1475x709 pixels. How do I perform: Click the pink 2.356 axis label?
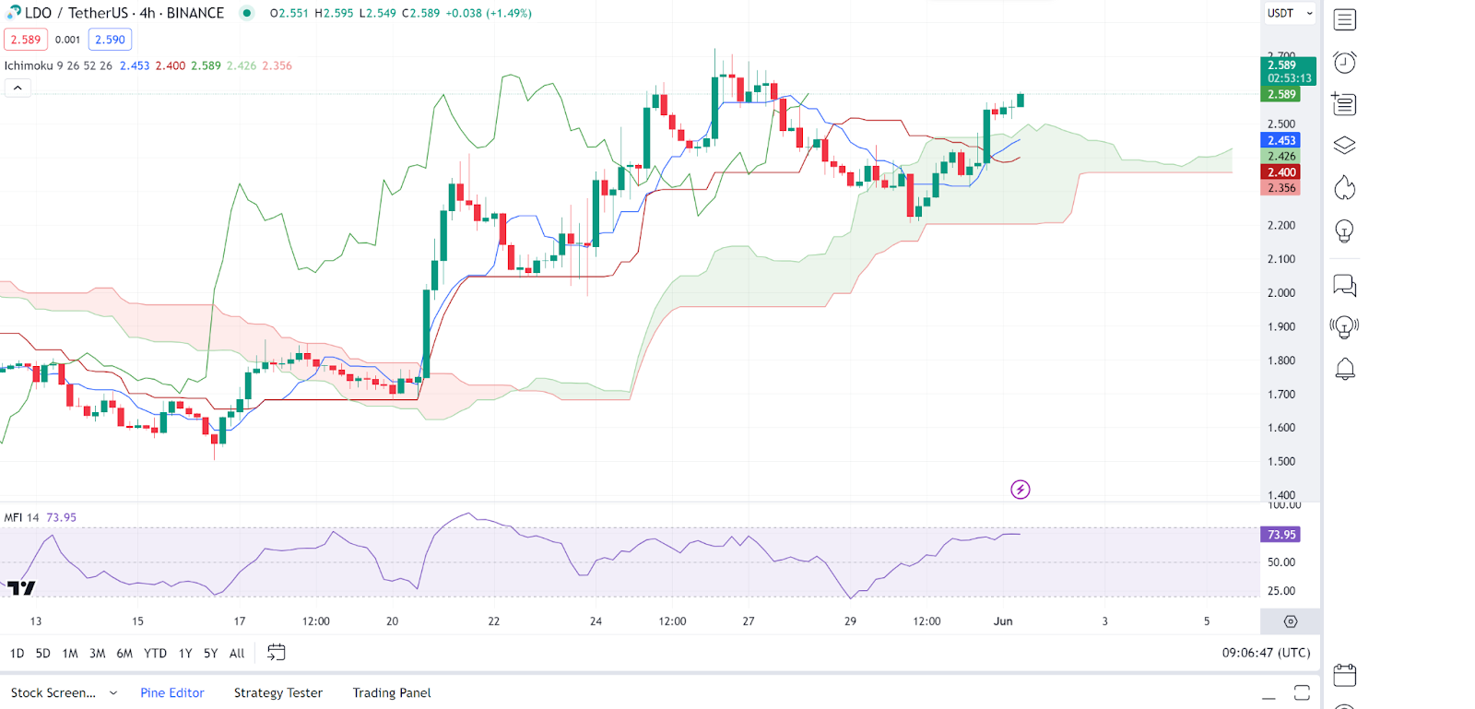pos(1280,187)
